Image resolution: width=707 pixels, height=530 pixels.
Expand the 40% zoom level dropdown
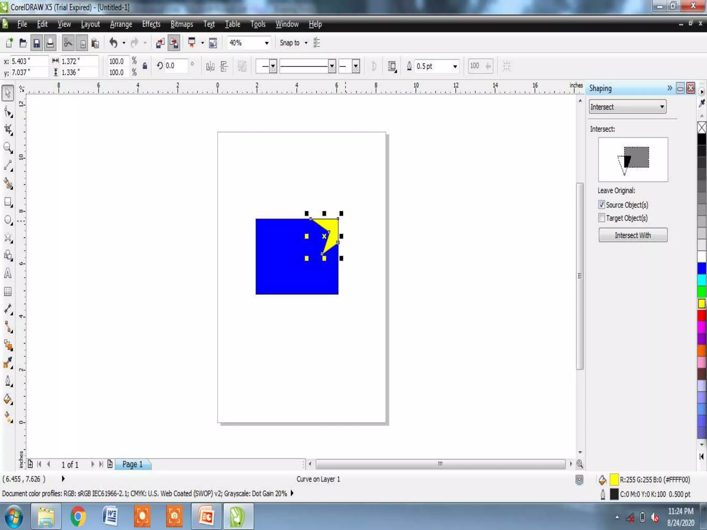267,43
